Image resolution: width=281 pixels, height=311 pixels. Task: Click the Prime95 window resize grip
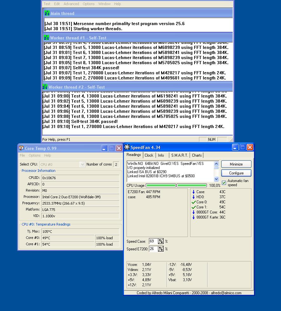(231, 140)
